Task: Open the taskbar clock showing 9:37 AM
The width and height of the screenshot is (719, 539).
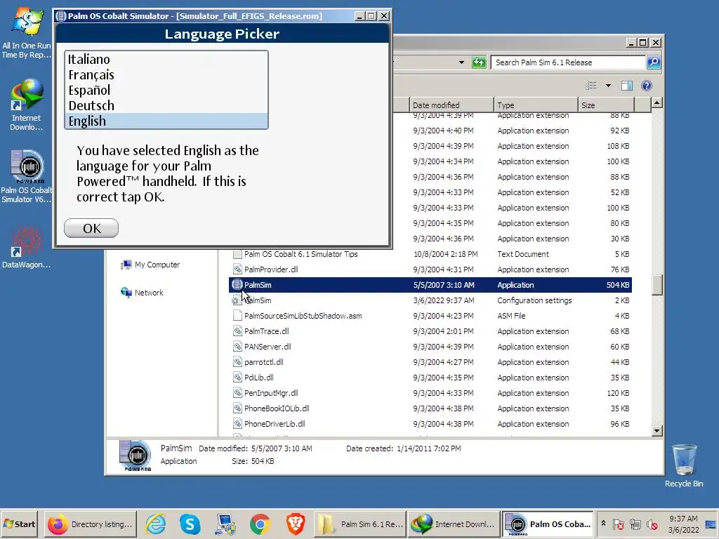Action: point(683,524)
